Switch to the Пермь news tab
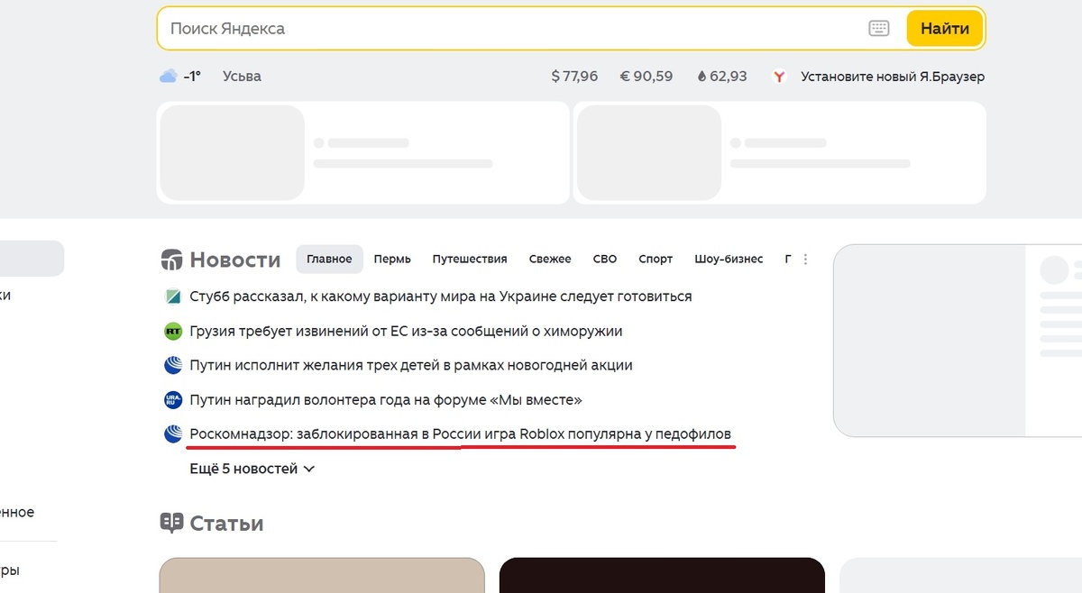Viewport: 1082px width, 593px height. coord(392,259)
